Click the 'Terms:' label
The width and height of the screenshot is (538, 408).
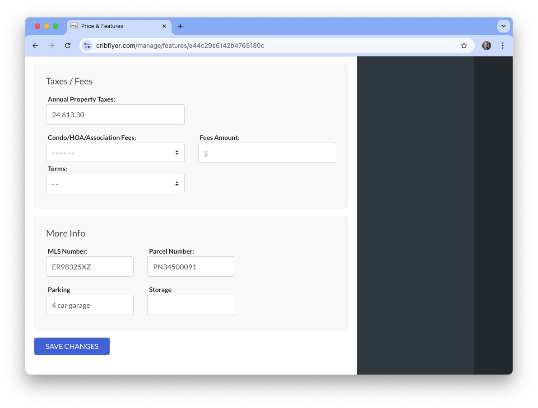click(x=58, y=169)
